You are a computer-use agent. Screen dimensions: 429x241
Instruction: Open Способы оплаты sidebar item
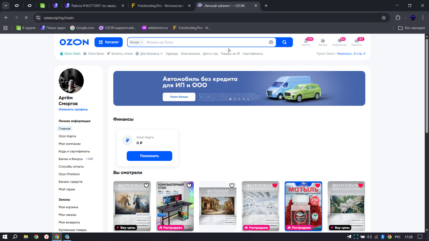[x=71, y=166]
